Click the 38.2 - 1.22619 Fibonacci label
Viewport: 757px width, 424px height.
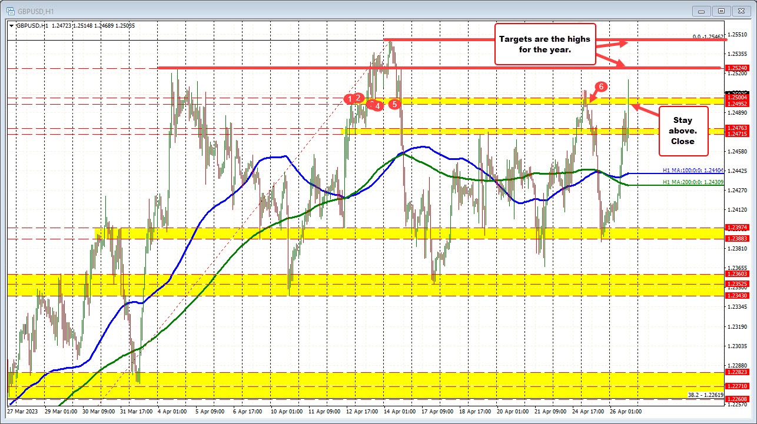(x=705, y=395)
